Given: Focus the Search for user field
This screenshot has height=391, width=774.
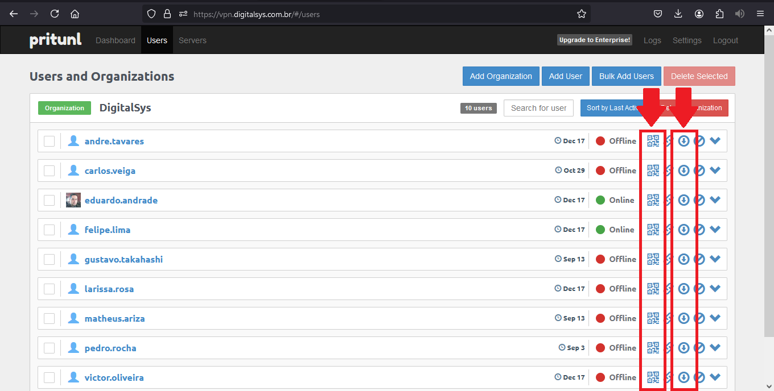Looking at the screenshot, I should pos(538,108).
